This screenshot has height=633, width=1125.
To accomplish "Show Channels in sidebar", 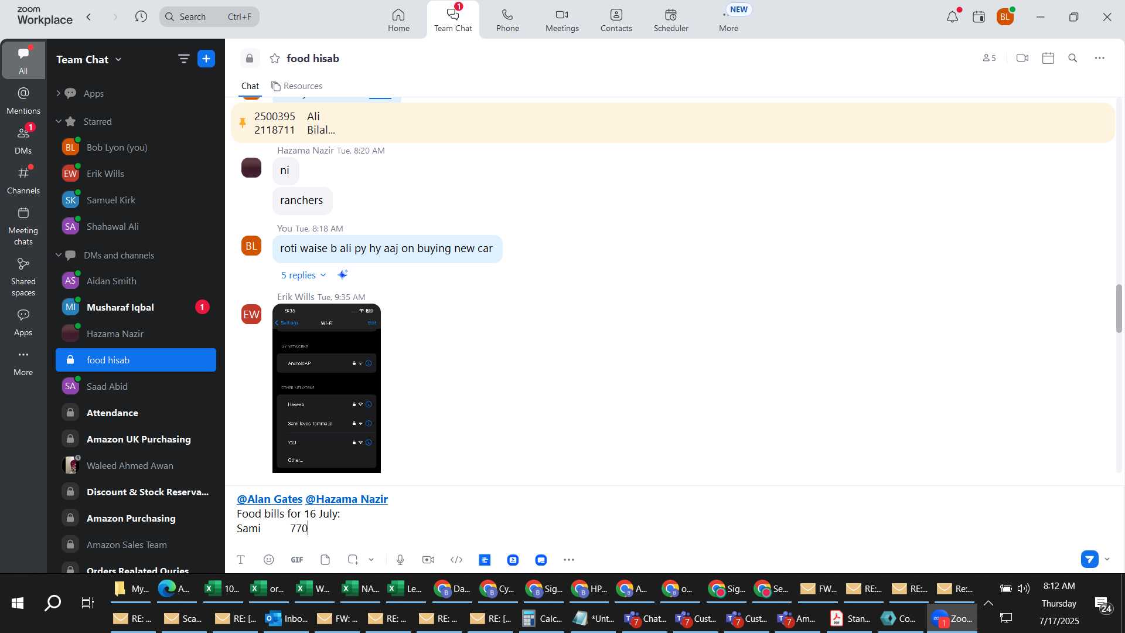I will click(x=23, y=181).
